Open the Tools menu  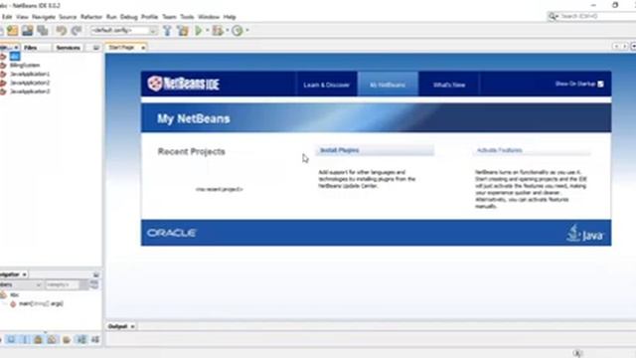[187, 17]
